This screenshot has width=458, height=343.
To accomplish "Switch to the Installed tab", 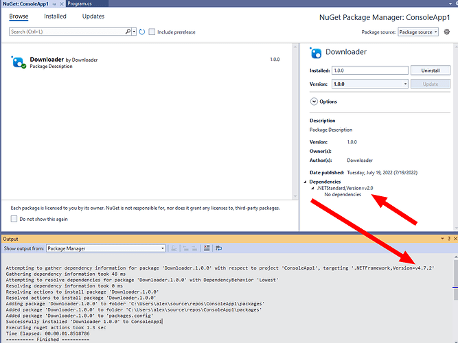I will 55,16.
